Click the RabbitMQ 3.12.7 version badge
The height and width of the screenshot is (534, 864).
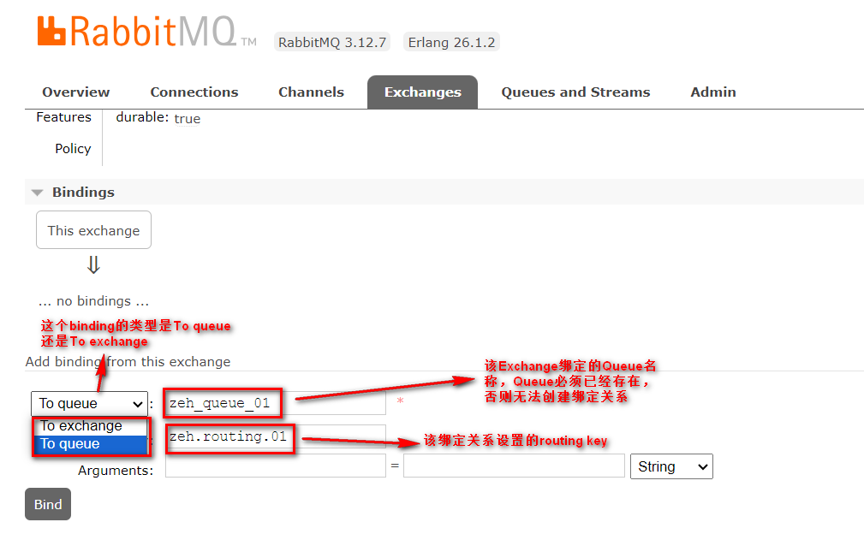pyautogui.click(x=332, y=42)
